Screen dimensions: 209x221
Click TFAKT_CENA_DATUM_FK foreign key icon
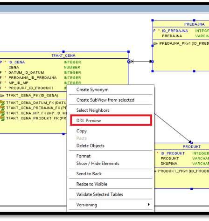tap(2, 103)
